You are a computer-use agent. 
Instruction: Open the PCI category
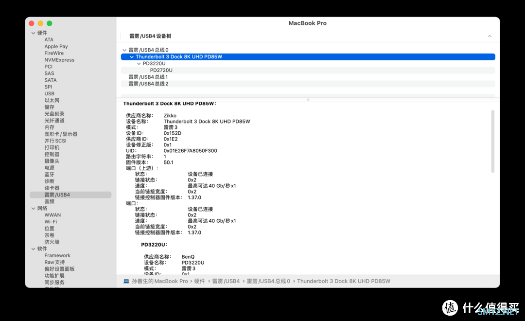[x=48, y=66]
